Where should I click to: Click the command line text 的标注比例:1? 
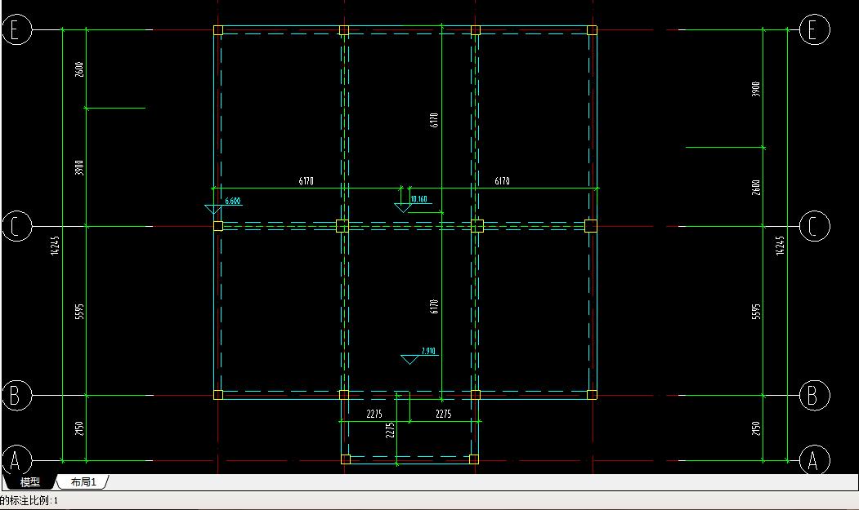(29, 500)
